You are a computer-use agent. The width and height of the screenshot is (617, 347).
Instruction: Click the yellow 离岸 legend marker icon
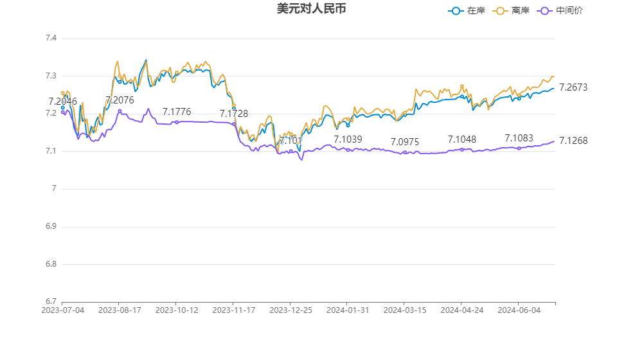coord(501,11)
